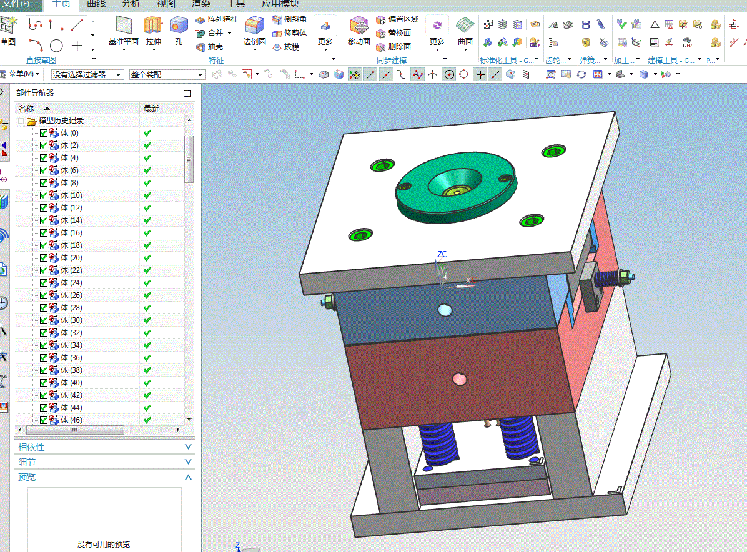Select the rectangle sketch tool

(56, 25)
